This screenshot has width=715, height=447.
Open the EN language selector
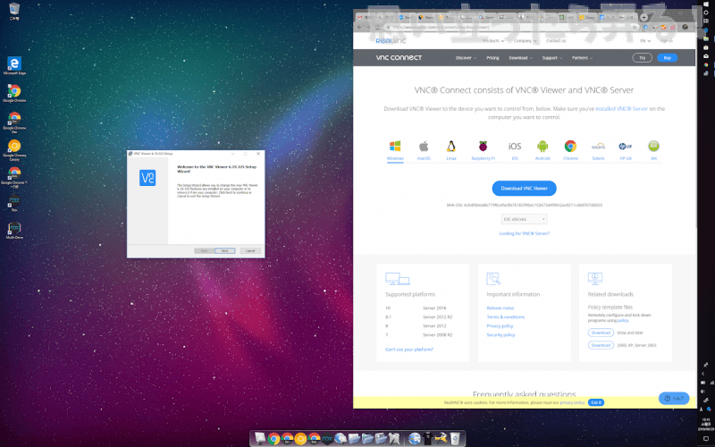644,40
